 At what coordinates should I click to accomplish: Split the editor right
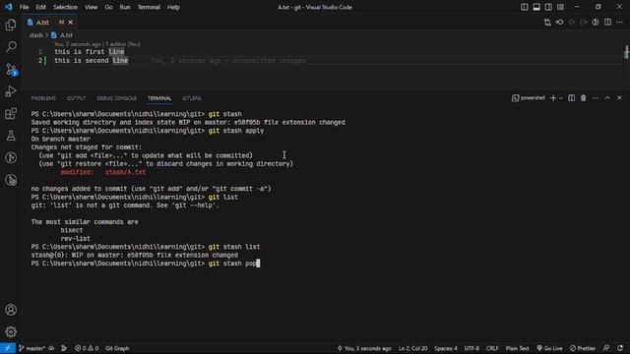coord(607,23)
